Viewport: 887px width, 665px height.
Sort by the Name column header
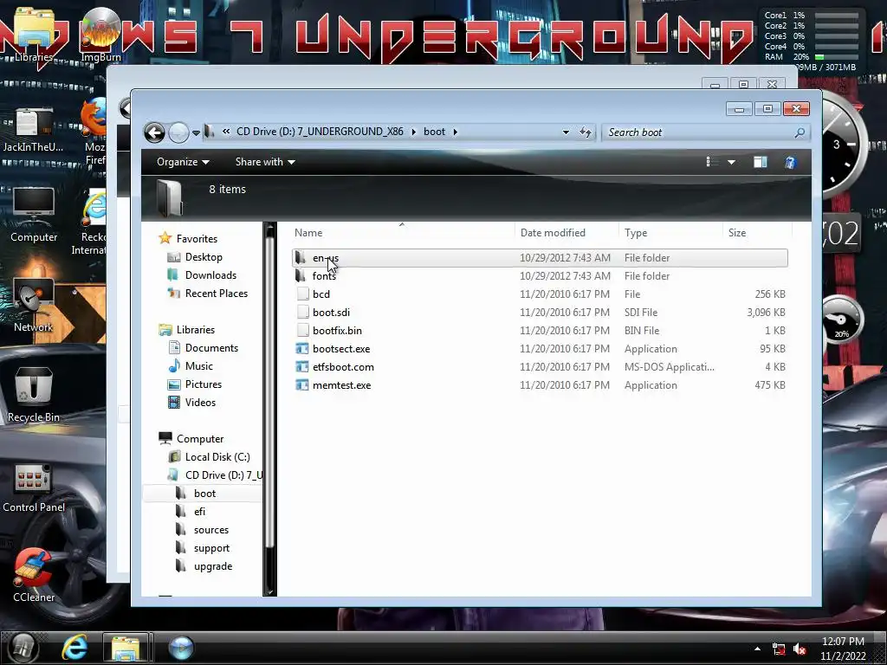pos(308,233)
